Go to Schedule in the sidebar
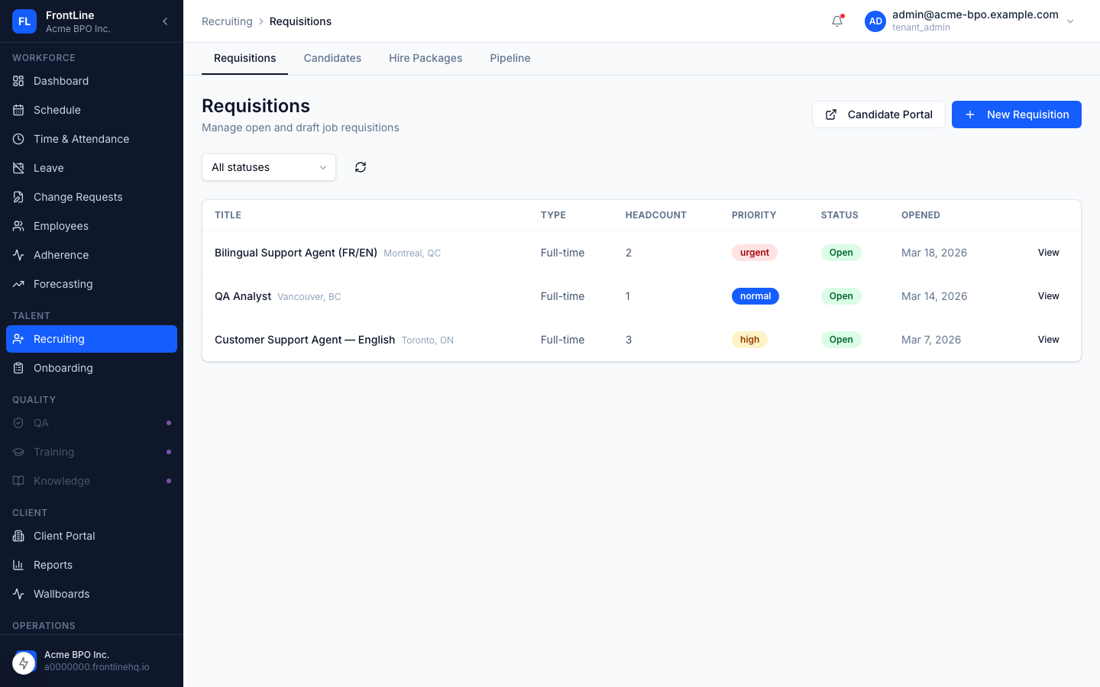Viewport: 1100px width, 687px height. [57, 110]
